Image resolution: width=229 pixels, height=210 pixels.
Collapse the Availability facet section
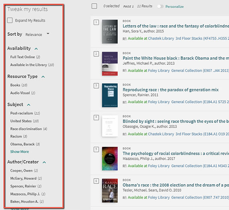[x=36, y=49]
